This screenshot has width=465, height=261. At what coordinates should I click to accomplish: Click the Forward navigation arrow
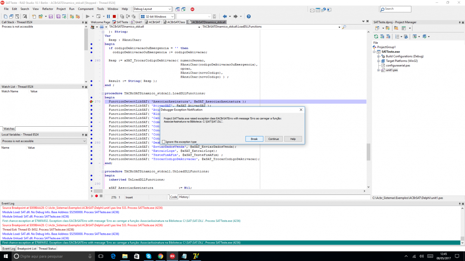coord(235,16)
